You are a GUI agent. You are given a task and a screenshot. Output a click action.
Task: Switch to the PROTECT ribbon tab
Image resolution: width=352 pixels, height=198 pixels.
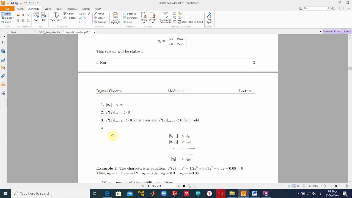(x=72, y=9)
